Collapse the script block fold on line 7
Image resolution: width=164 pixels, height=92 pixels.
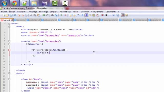tap(9, 41)
